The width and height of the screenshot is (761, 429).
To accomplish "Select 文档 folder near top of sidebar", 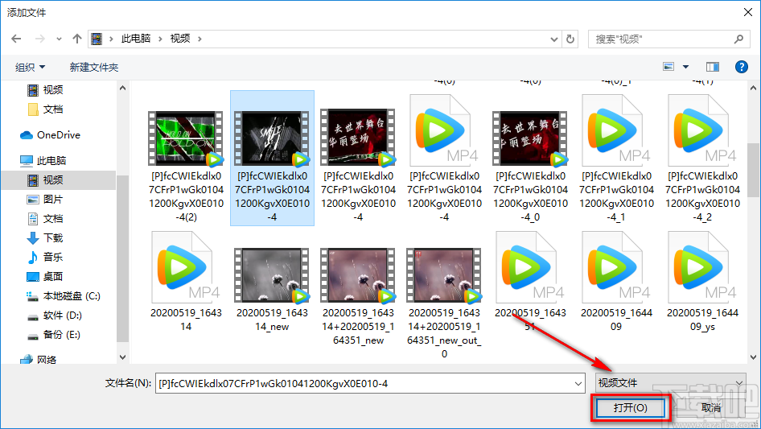I will pyautogui.click(x=53, y=109).
